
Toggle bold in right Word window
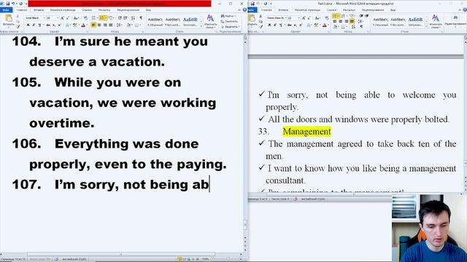pos(269,25)
